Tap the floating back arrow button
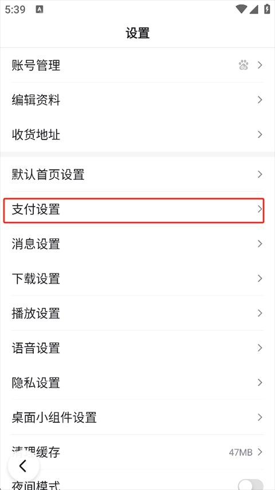 [x=23, y=466]
